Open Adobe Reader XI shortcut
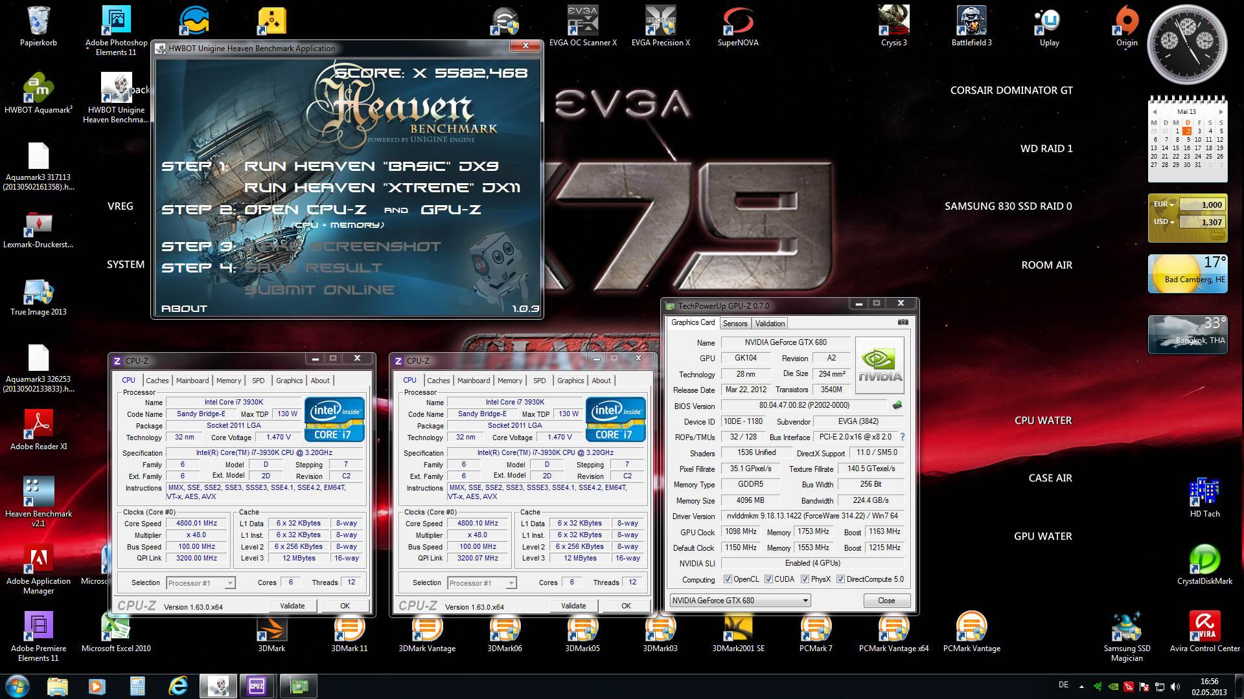This screenshot has width=1244, height=699. pyautogui.click(x=39, y=430)
